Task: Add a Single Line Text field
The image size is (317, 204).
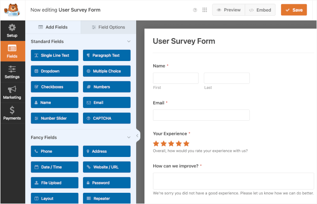Action: [x=55, y=55]
